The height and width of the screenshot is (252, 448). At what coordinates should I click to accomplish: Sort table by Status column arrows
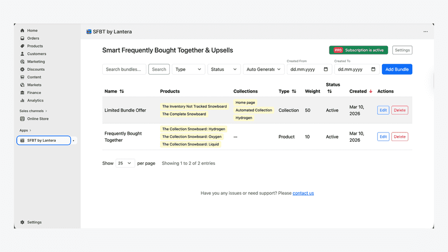[330, 91]
